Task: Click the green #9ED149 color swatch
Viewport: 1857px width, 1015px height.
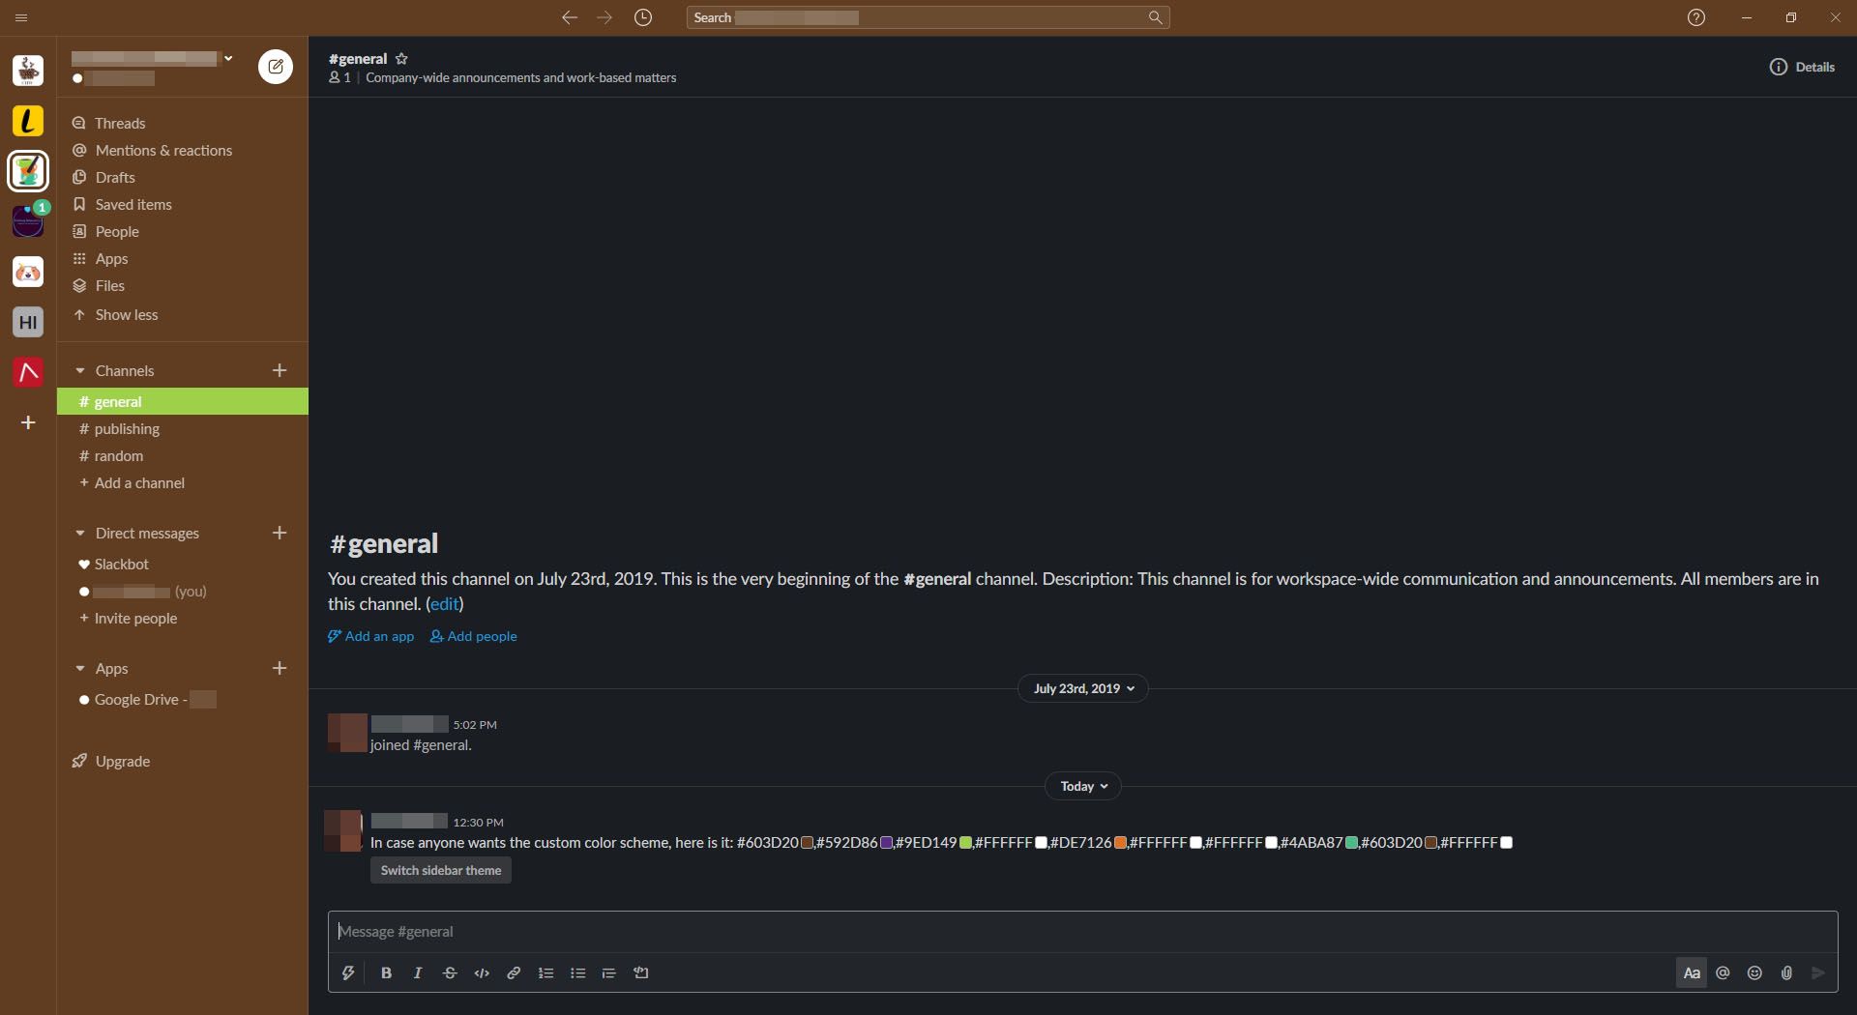Action: point(965,843)
